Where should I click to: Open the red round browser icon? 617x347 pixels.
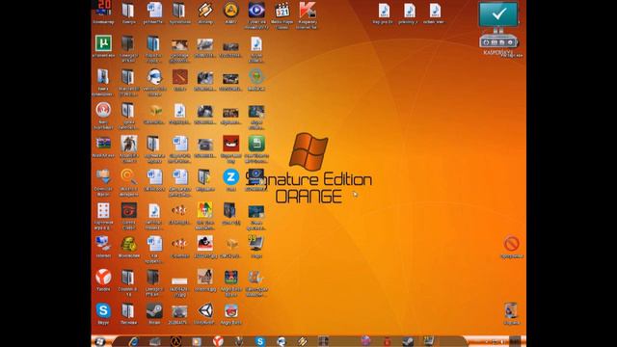click(x=103, y=110)
